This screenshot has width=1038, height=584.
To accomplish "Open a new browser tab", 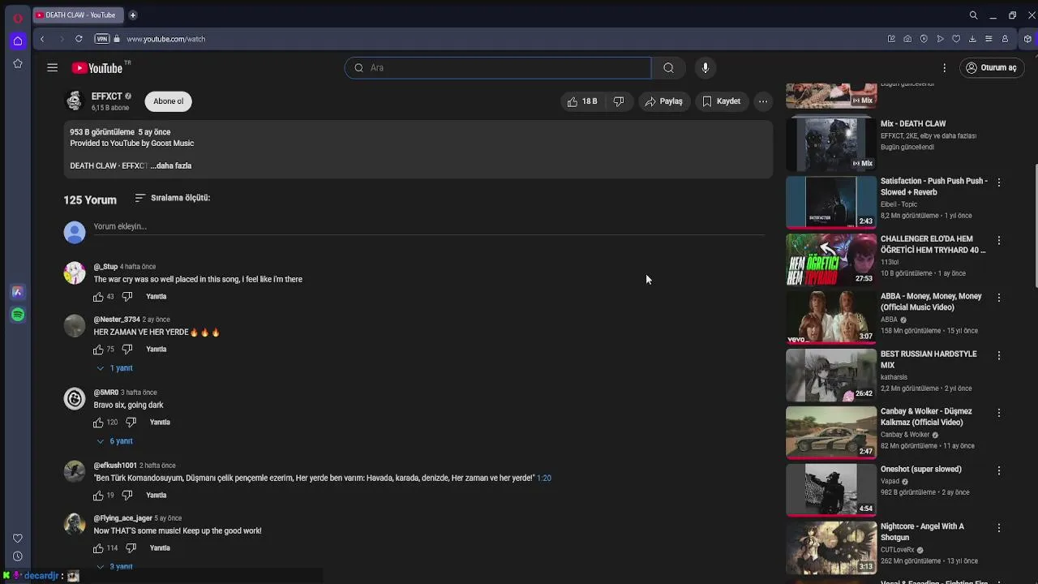I will click(x=133, y=15).
